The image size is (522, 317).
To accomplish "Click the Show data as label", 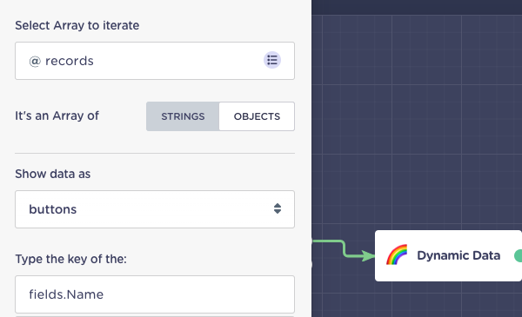I will click(x=52, y=174).
